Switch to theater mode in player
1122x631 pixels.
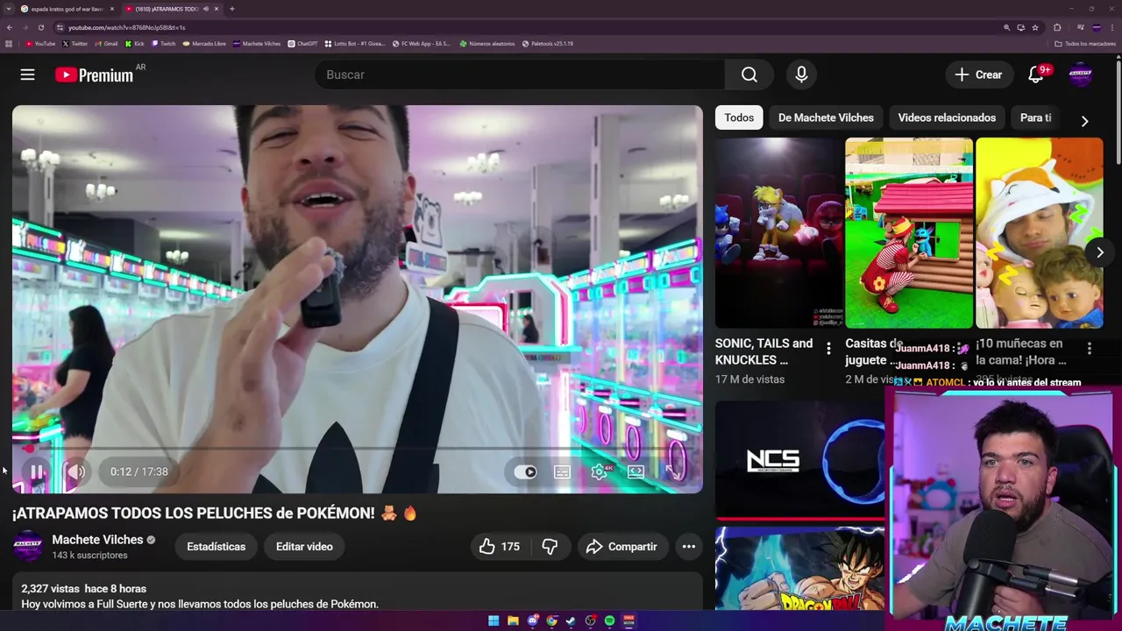(x=636, y=471)
